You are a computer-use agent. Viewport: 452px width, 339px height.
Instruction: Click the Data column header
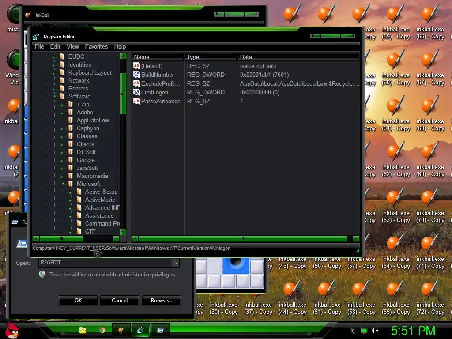298,57
